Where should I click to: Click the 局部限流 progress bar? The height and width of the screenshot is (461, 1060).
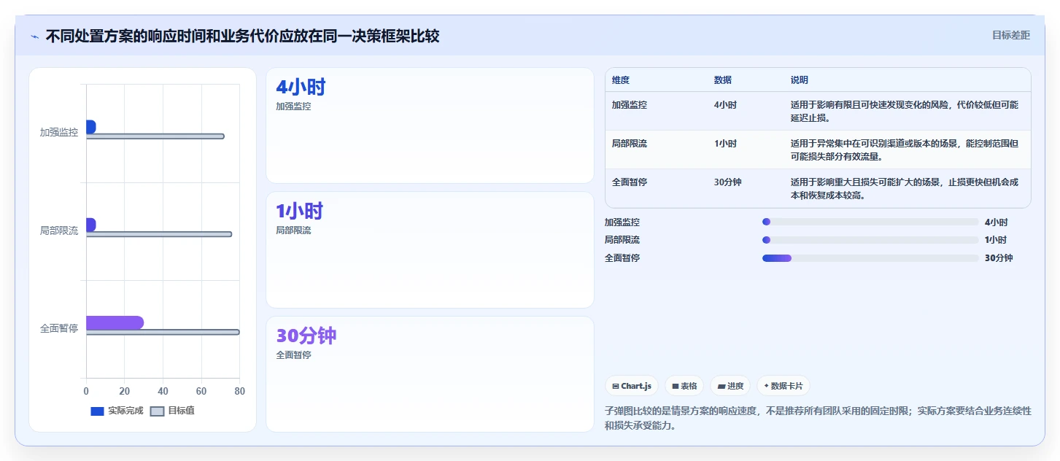(870, 240)
